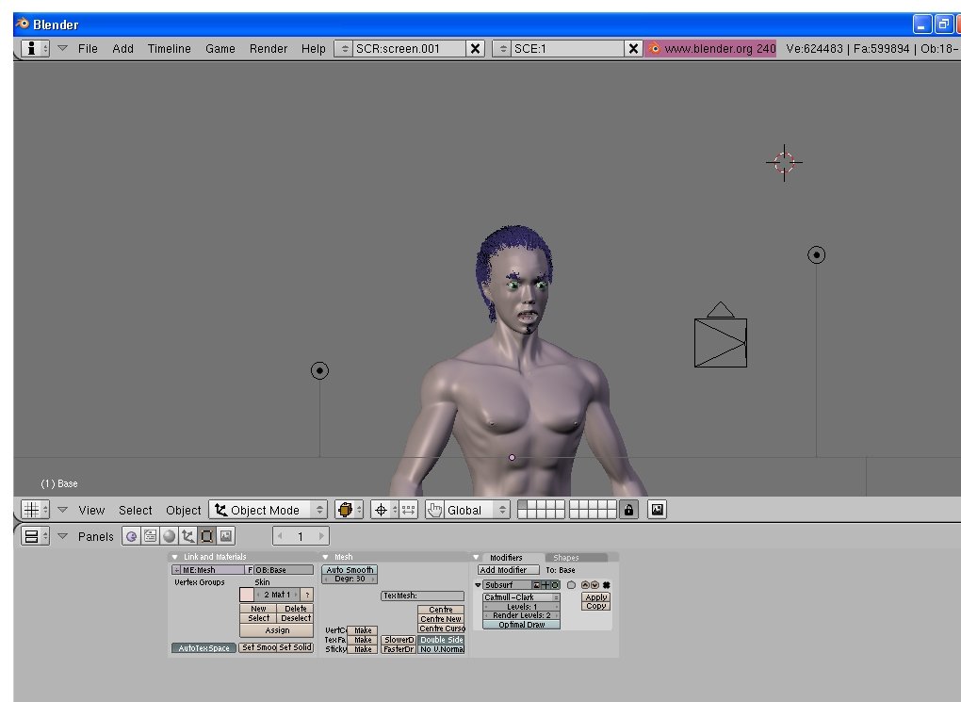Click the Assign material button
The image size is (961, 702).
click(x=277, y=630)
